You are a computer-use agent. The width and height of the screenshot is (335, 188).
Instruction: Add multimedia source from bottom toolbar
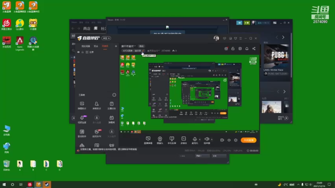tap(183, 140)
